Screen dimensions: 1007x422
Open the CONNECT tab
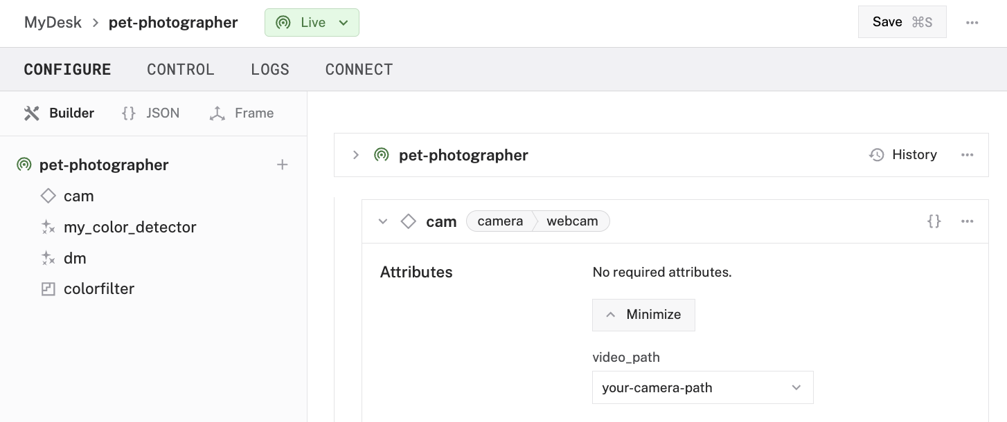click(x=359, y=69)
